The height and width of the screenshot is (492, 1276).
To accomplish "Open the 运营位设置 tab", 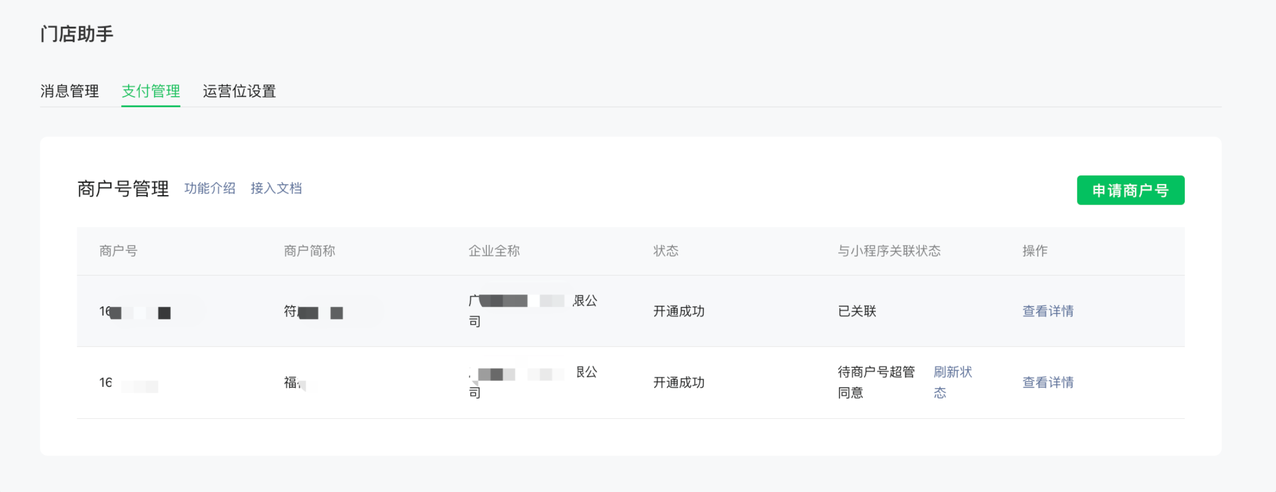I will (239, 91).
